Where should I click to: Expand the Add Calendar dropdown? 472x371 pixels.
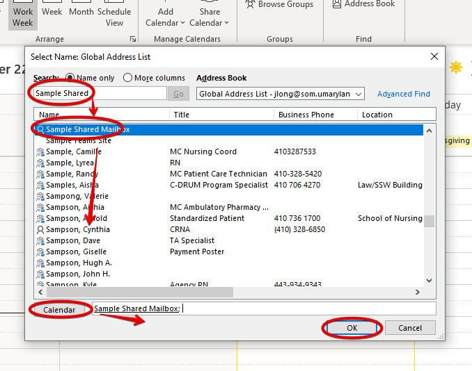166,17
